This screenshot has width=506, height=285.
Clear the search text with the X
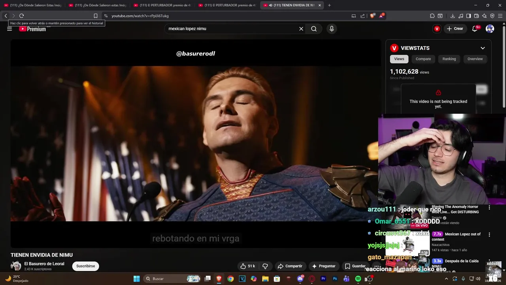[301, 28]
